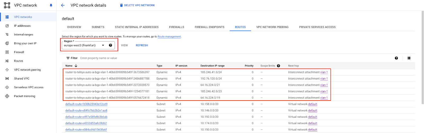Click route name ending in 2486887788
424x133 pixels.
click(107, 79)
